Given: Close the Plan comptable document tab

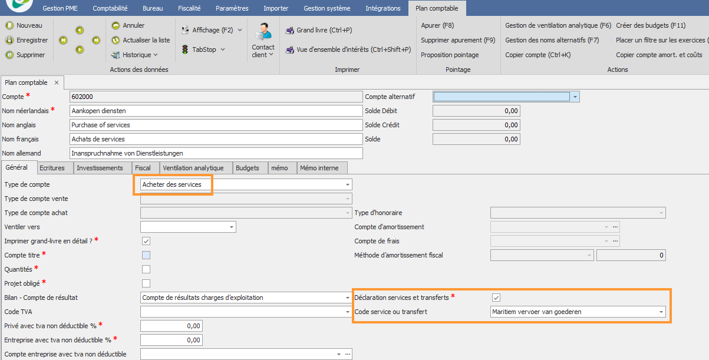Looking at the screenshot, I should tap(56, 83).
